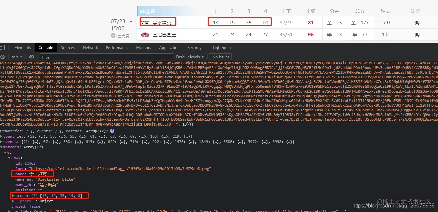This screenshot has height=212, width=438.
Task: Click the 全场 column header
Action: pyautogui.click(x=311, y=11)
